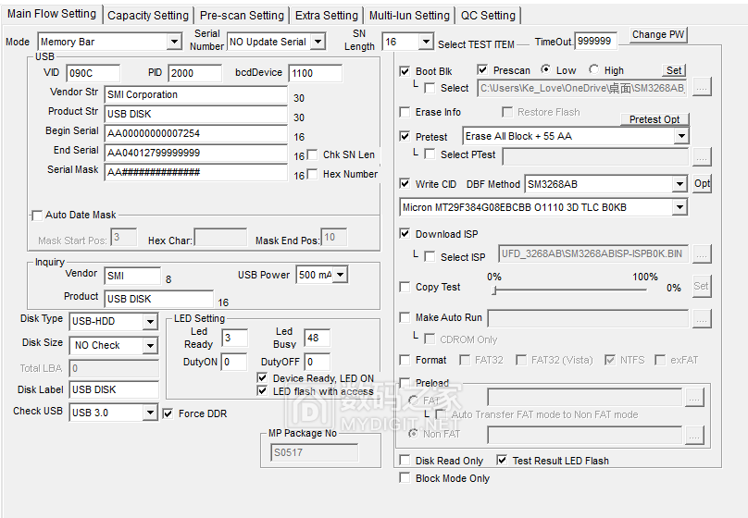Click the Vendor Str field
The width and height of the screenshot is (748, 518).
[195, 95]
